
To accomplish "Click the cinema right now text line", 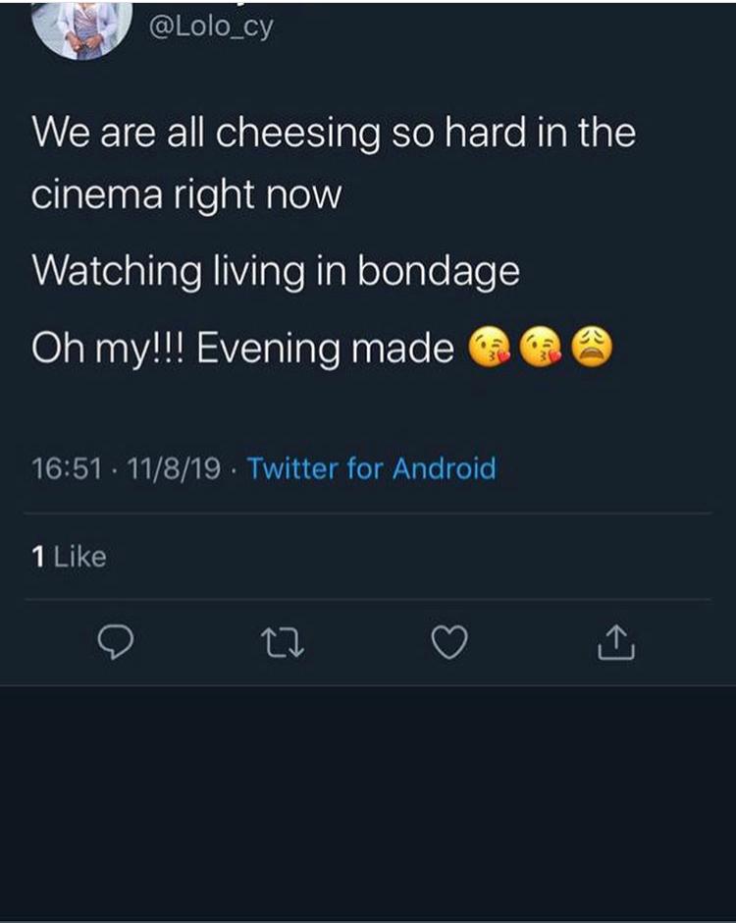I will (x=186, y=192).
